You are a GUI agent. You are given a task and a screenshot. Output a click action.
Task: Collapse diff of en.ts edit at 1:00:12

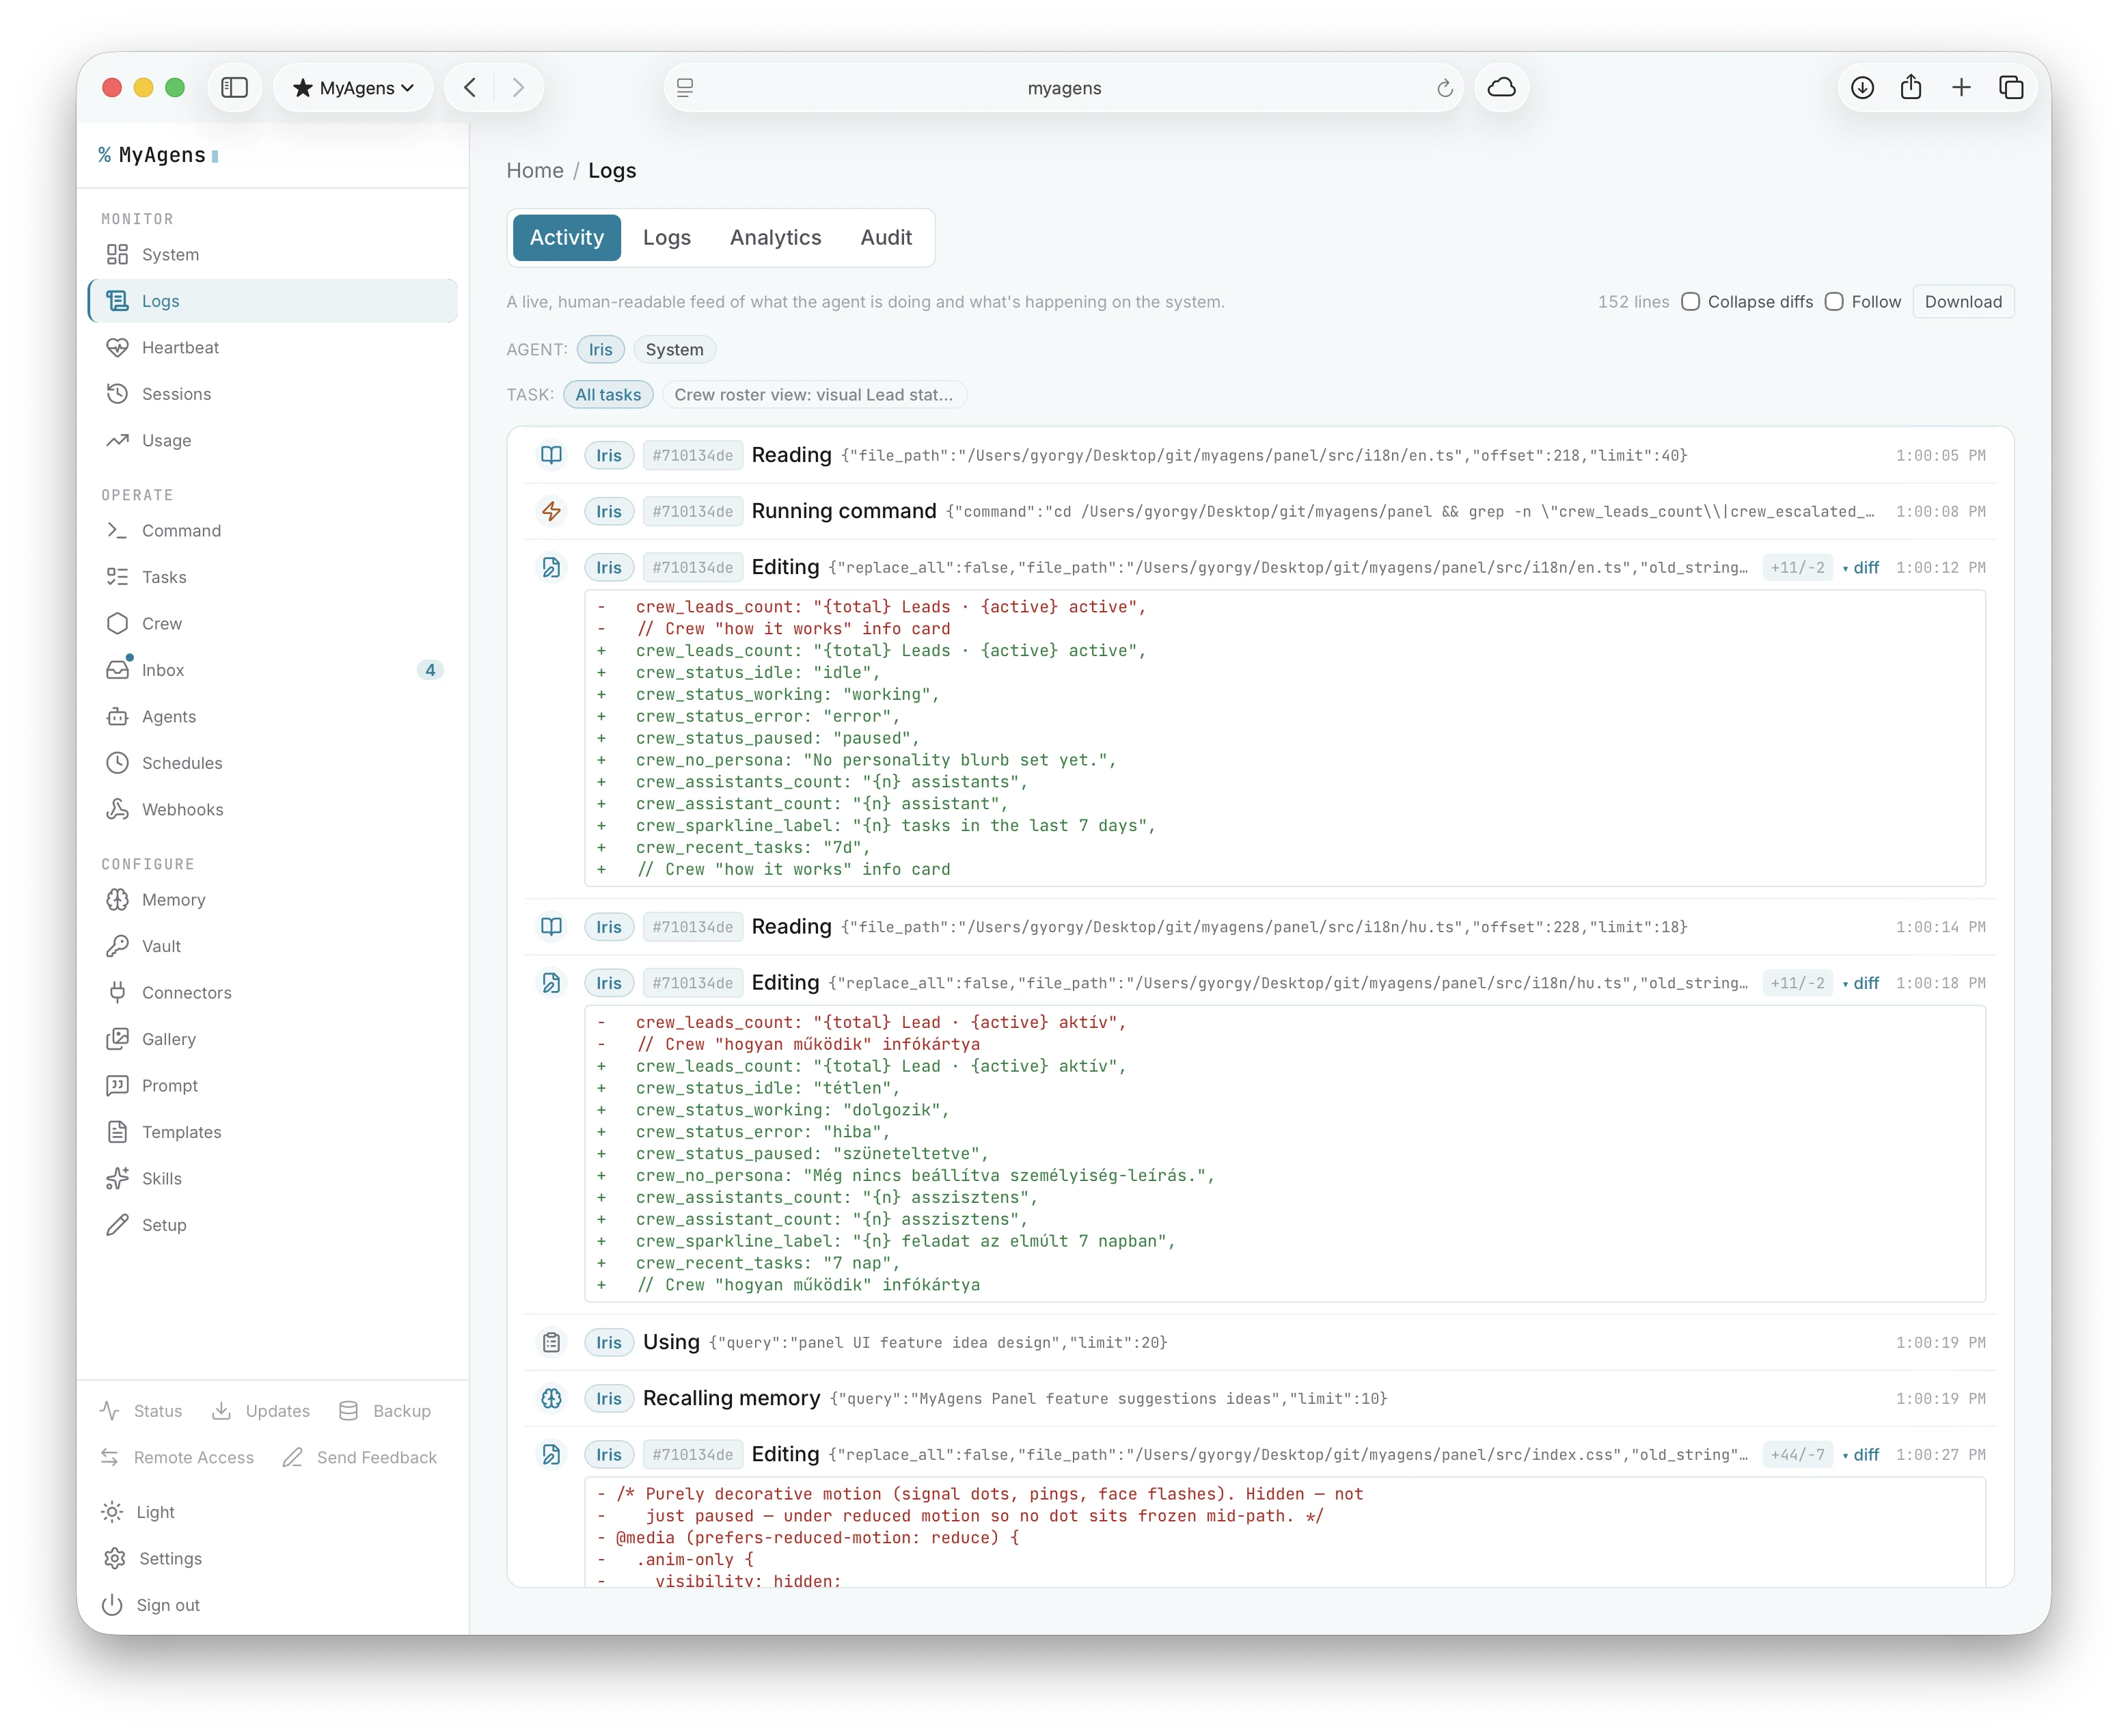point(1862,568)
